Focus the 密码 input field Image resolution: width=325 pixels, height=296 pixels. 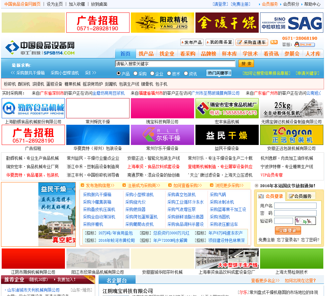click(x=295, y=213)
